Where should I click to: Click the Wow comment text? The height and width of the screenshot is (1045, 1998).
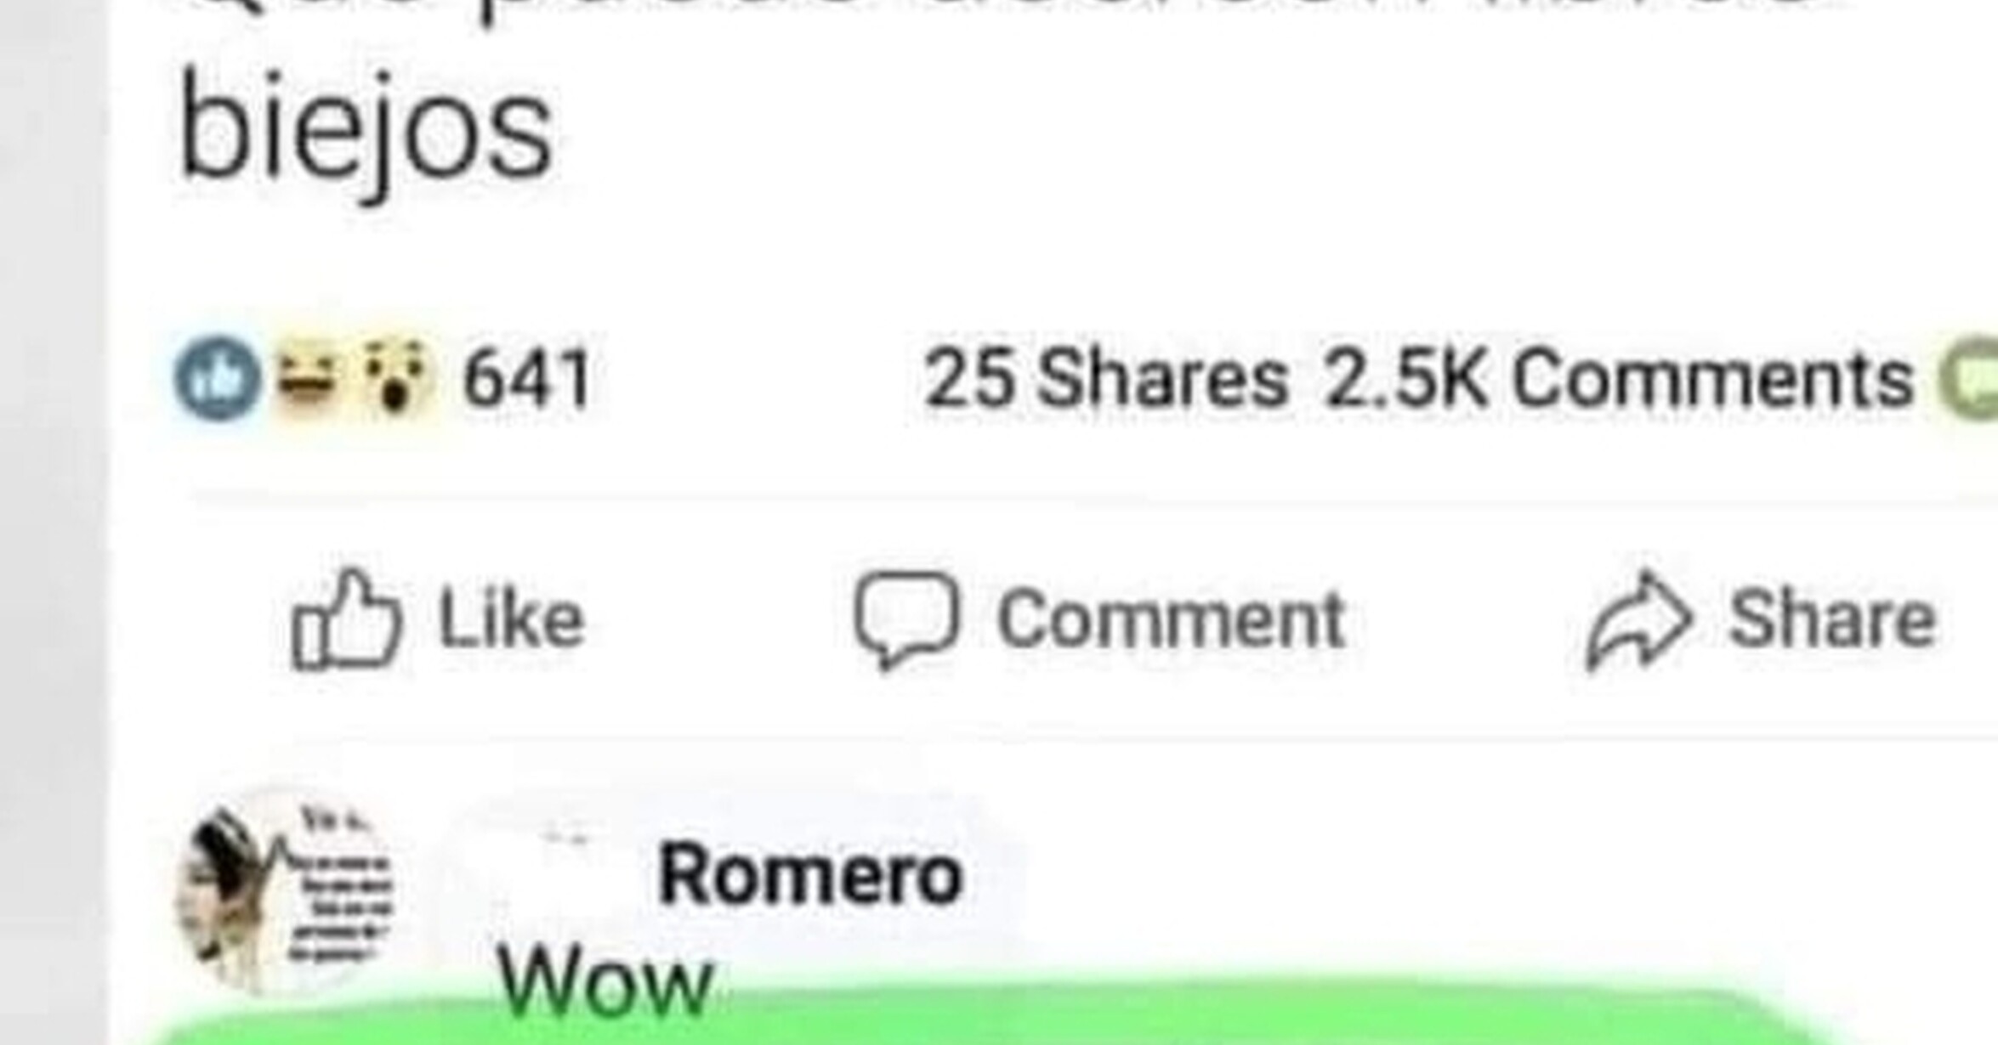point(605,982)
